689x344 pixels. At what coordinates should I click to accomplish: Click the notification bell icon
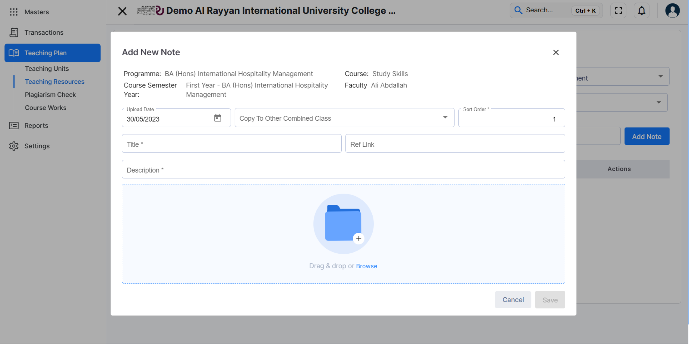641,11
